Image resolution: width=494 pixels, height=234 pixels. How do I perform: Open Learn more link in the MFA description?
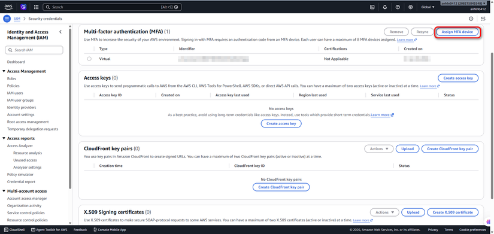pos(407,40)
